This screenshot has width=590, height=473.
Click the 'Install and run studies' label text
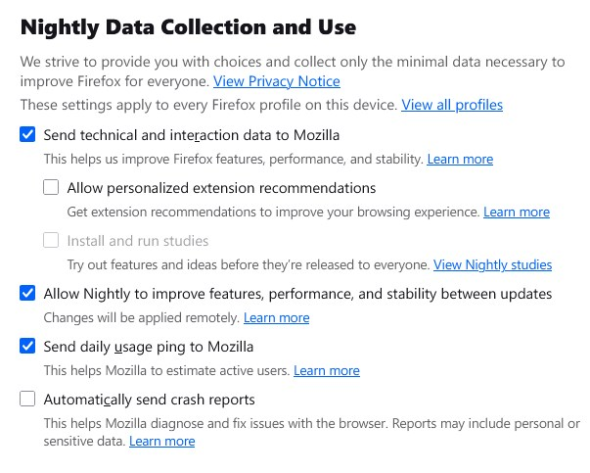coord(138,241)
